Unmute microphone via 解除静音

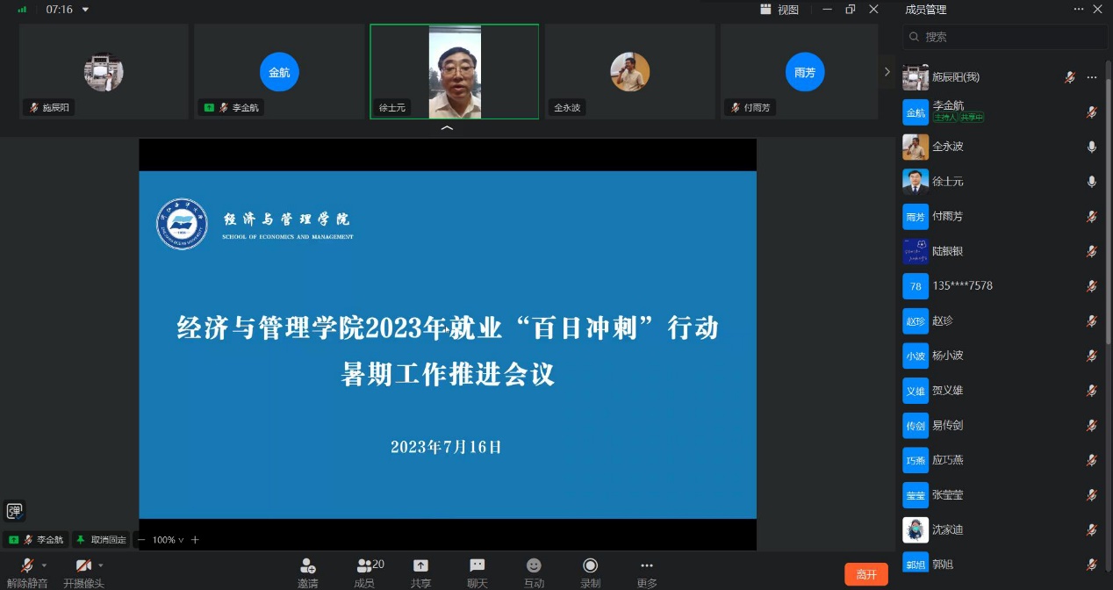(27, 566)
